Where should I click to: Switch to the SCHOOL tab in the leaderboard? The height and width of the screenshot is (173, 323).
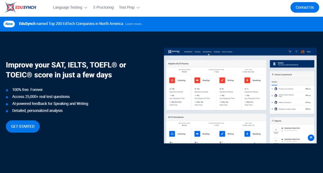(274, 82)
